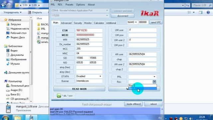Open the About menu
The width and height of the screenshot is (213, 120).
[91, 5]
